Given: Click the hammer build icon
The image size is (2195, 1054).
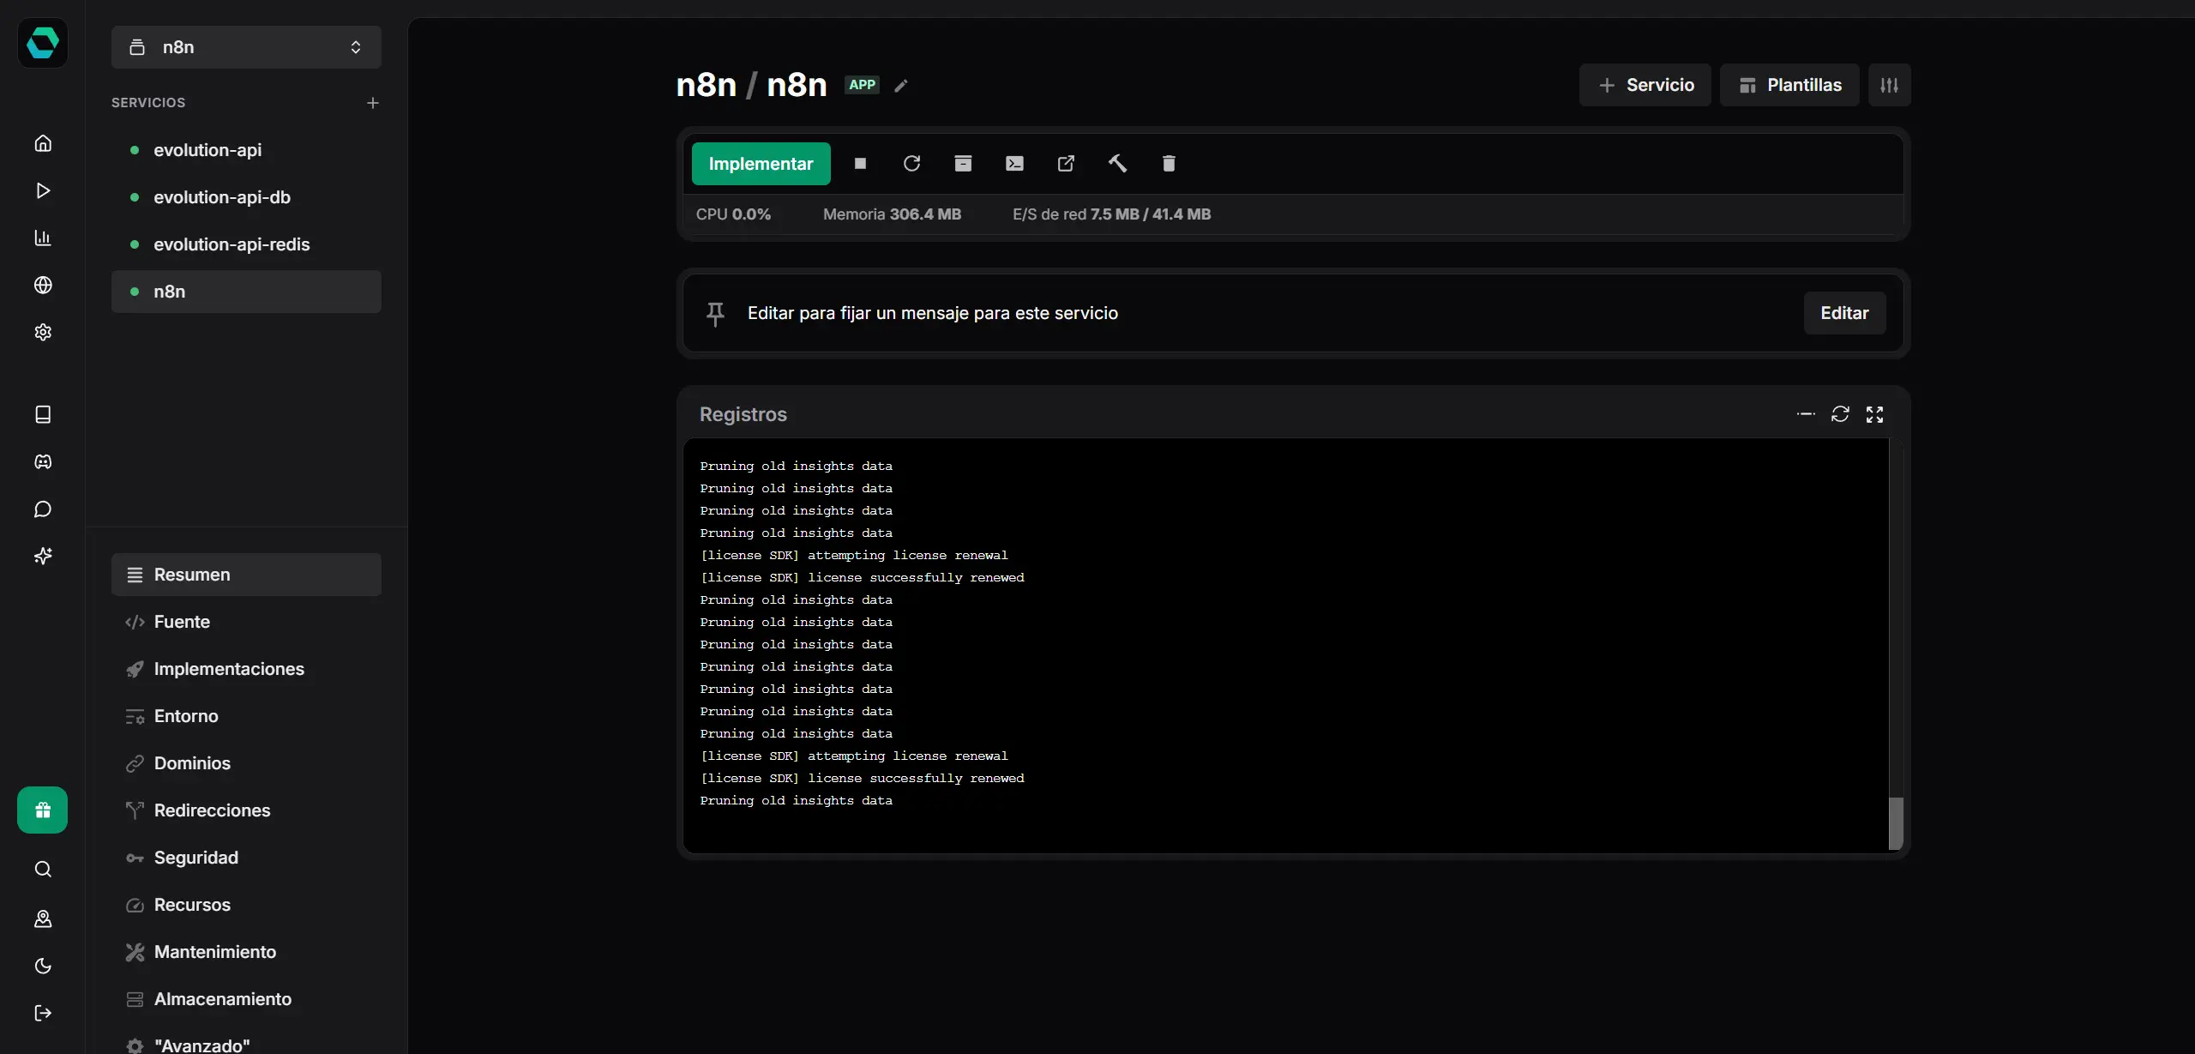Looking at the screenshot, I should 1117,164.
